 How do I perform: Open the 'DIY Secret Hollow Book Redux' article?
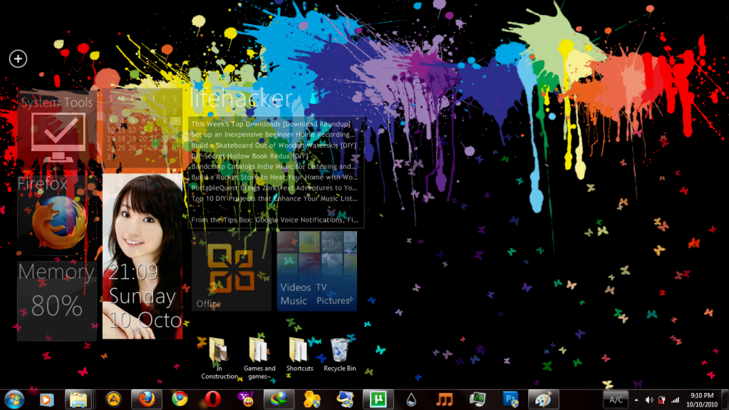(250, 155)
